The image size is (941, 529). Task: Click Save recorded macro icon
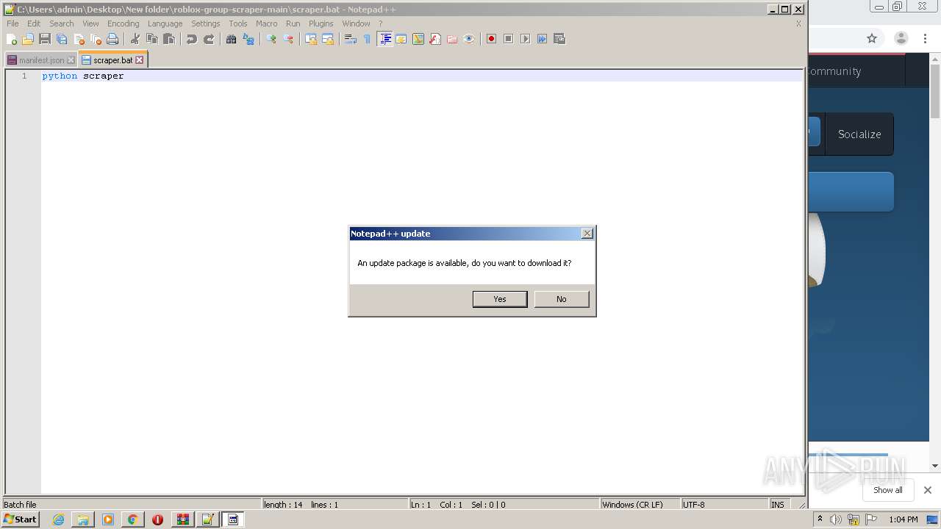click(559, 39)
